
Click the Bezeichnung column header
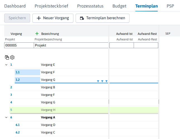tap(50, 34)
